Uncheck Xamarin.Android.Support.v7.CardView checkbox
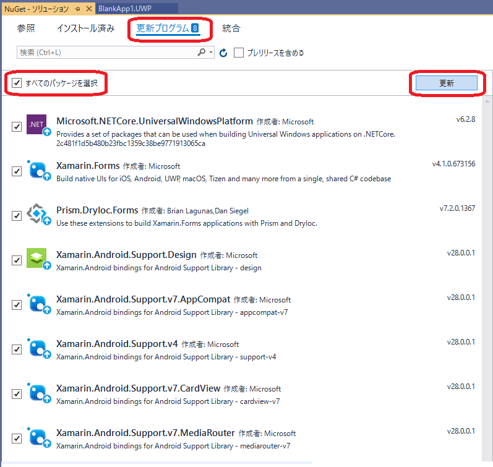 [x=16, y=394]
